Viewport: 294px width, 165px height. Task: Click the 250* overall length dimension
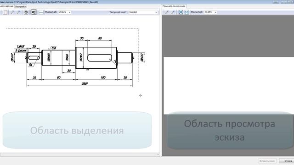[x=85, y=83]
